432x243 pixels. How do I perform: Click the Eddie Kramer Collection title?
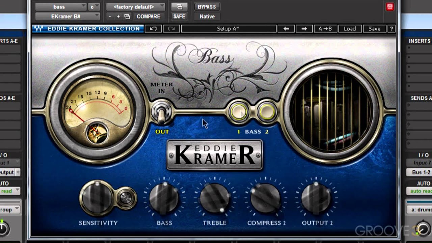[x=93, y=29]
